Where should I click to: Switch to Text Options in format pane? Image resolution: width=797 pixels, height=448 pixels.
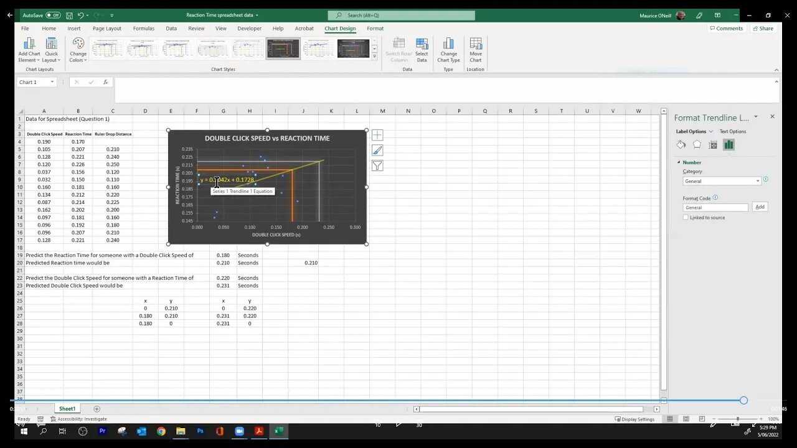[x=733, y=131]
